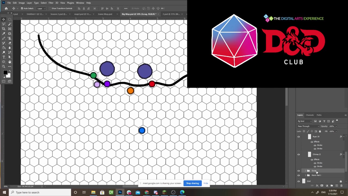Screen dimensions: 348x196
Task: Click the background color swatch
Action: (9, 76)
